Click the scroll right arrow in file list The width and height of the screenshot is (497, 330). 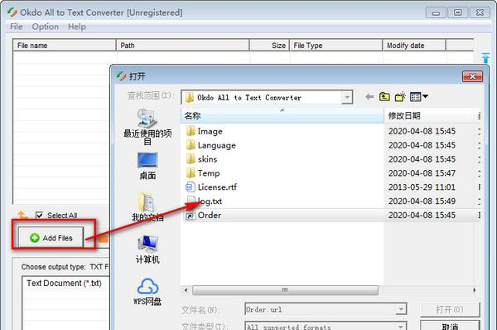click(474, 290)
